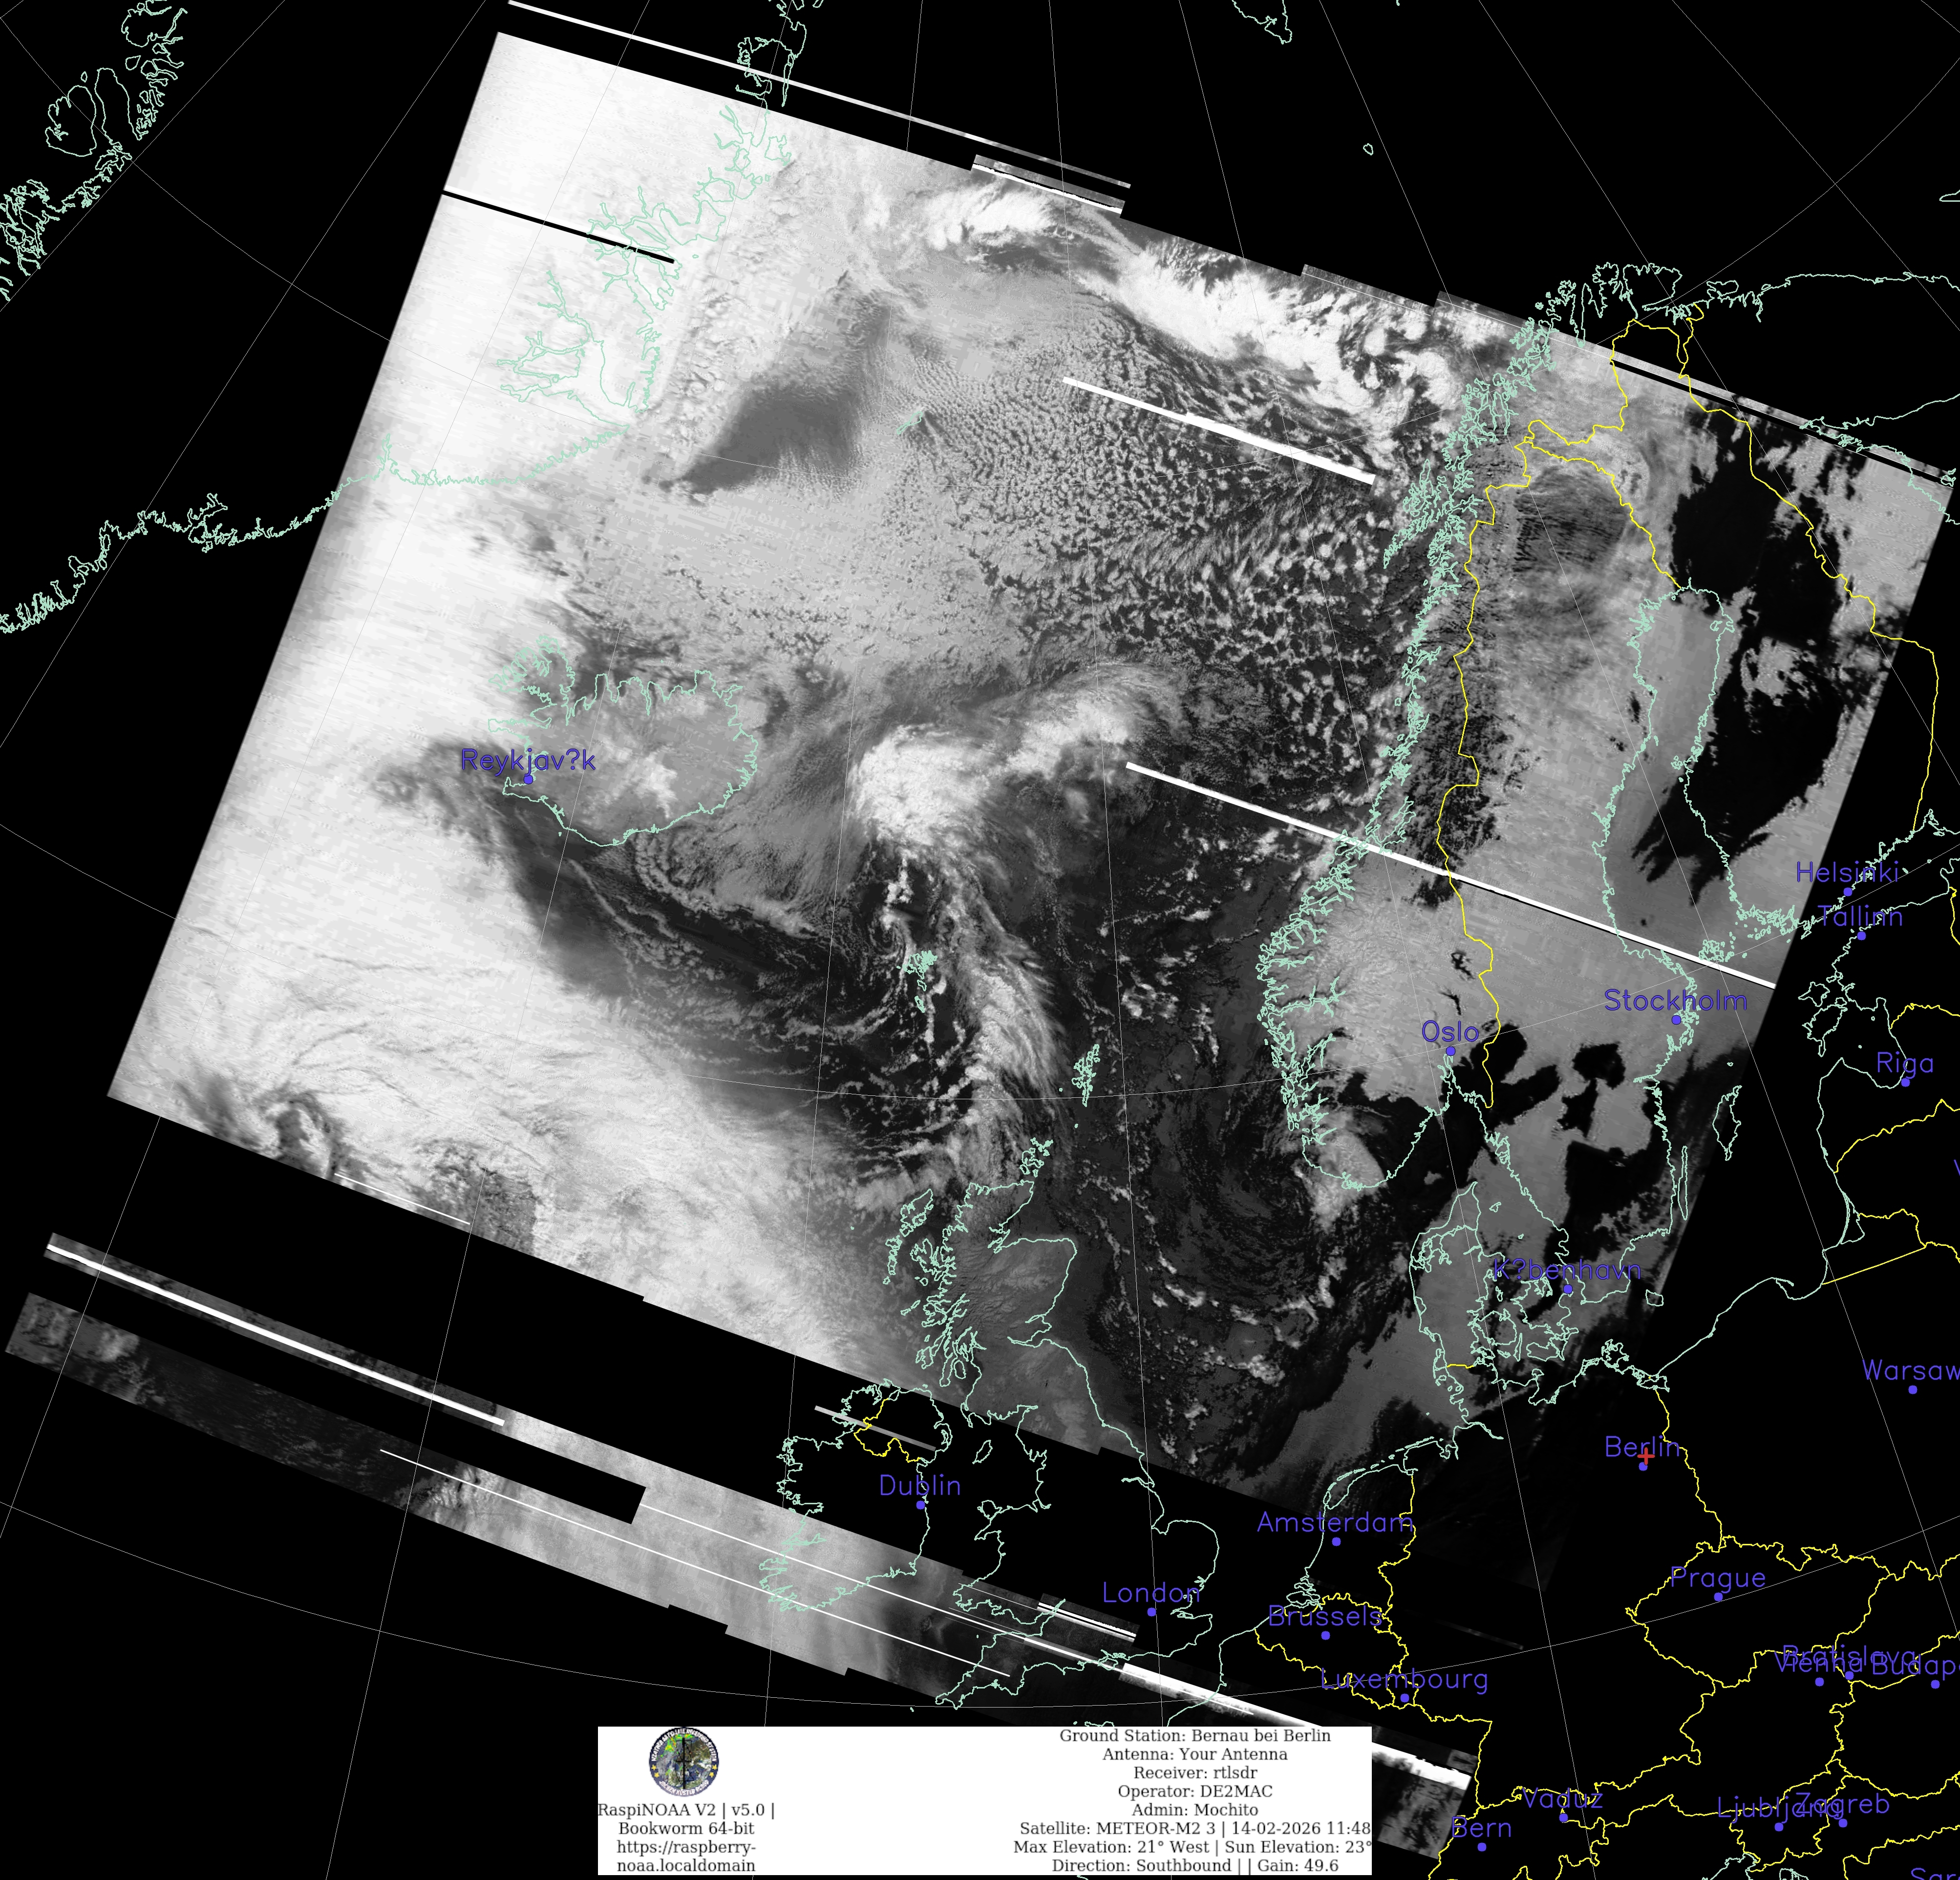Click the Stockholm city dot marker
This screenshot has width=1960, height=1880.
click(1676, 1020)
